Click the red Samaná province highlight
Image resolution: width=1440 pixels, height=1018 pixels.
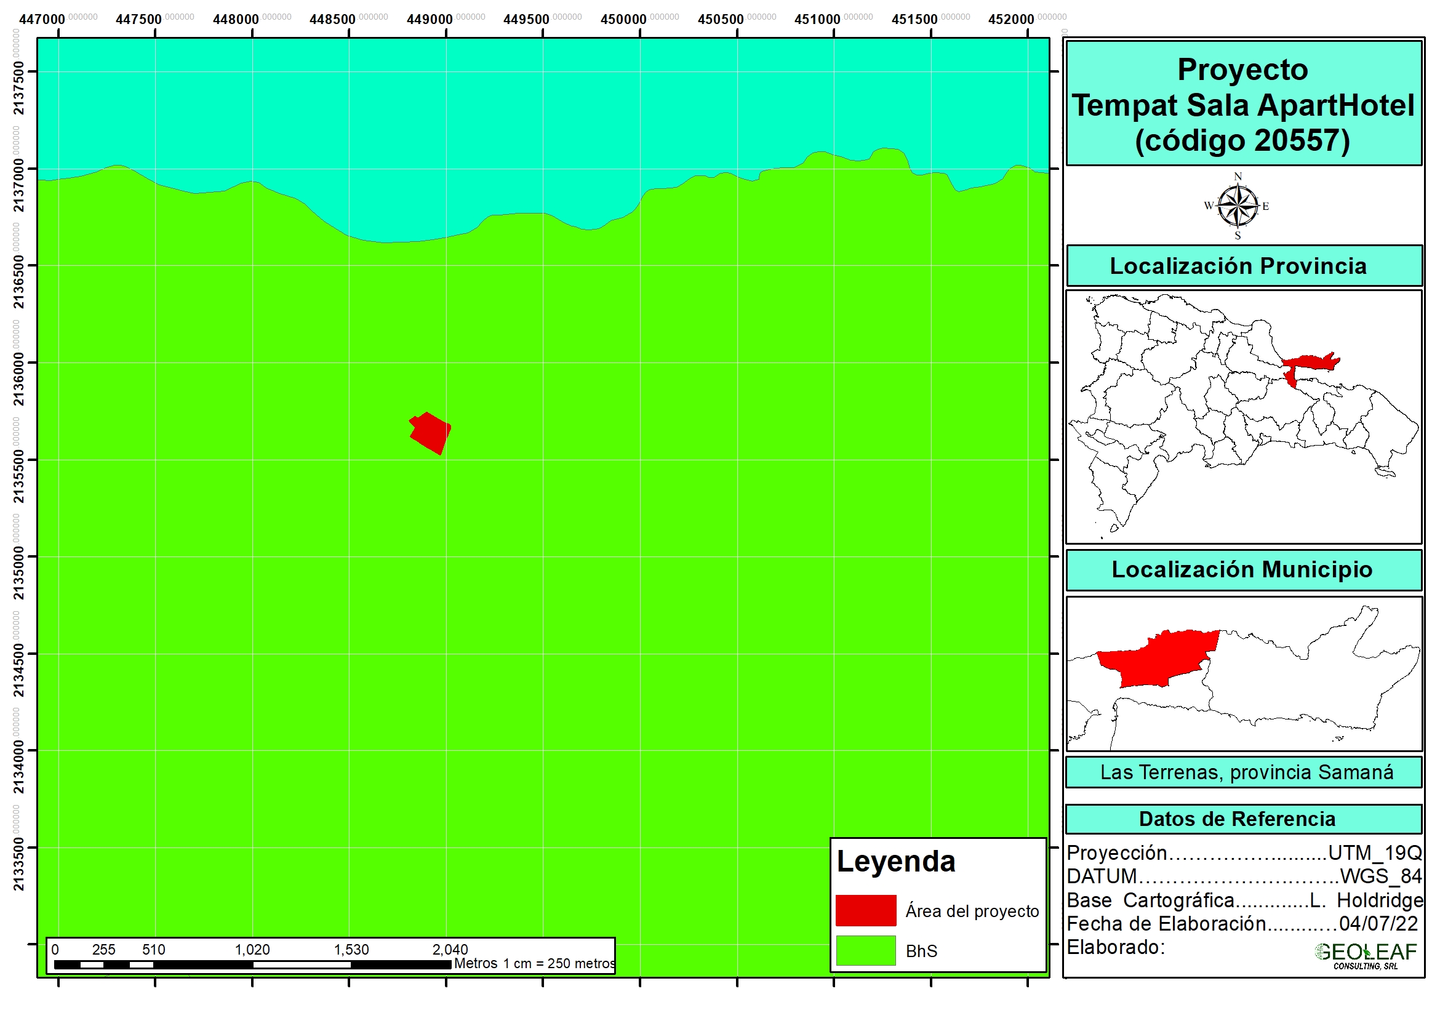coord(1311,363)
